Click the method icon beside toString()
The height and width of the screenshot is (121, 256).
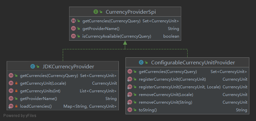[130, 110]
